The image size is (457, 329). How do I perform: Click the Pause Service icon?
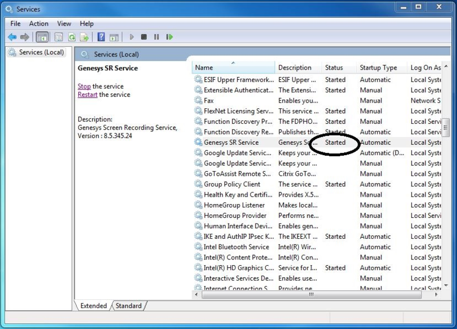click(x=156, y=37)
